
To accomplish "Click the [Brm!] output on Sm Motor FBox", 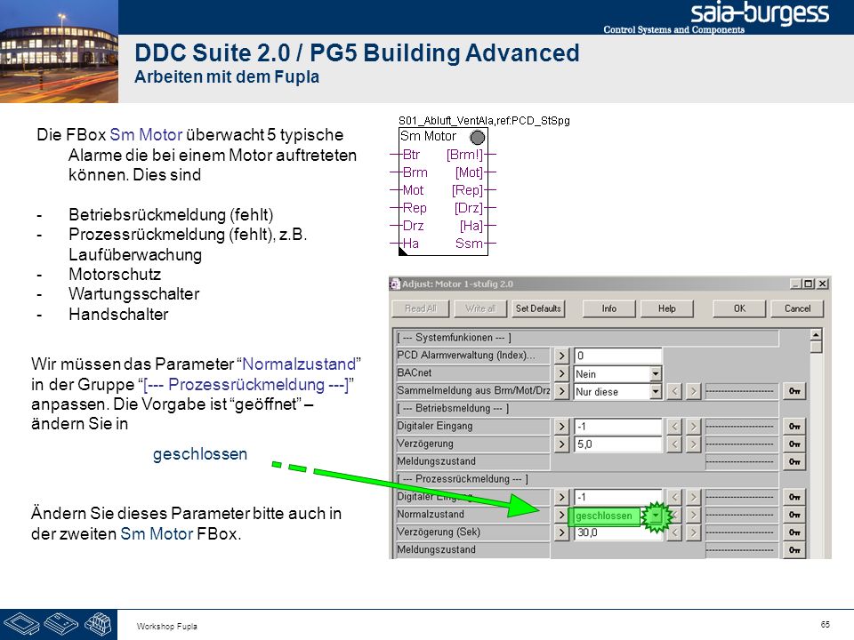I will coord(464,155).
